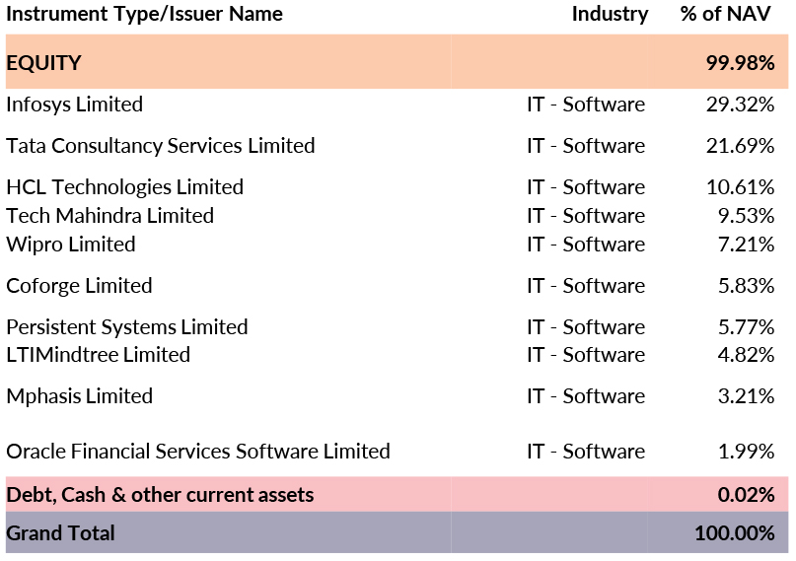The height and width of the screenshot is (561, 796).
Task: Click the Grand Total row label
Action: coord(60,533)
